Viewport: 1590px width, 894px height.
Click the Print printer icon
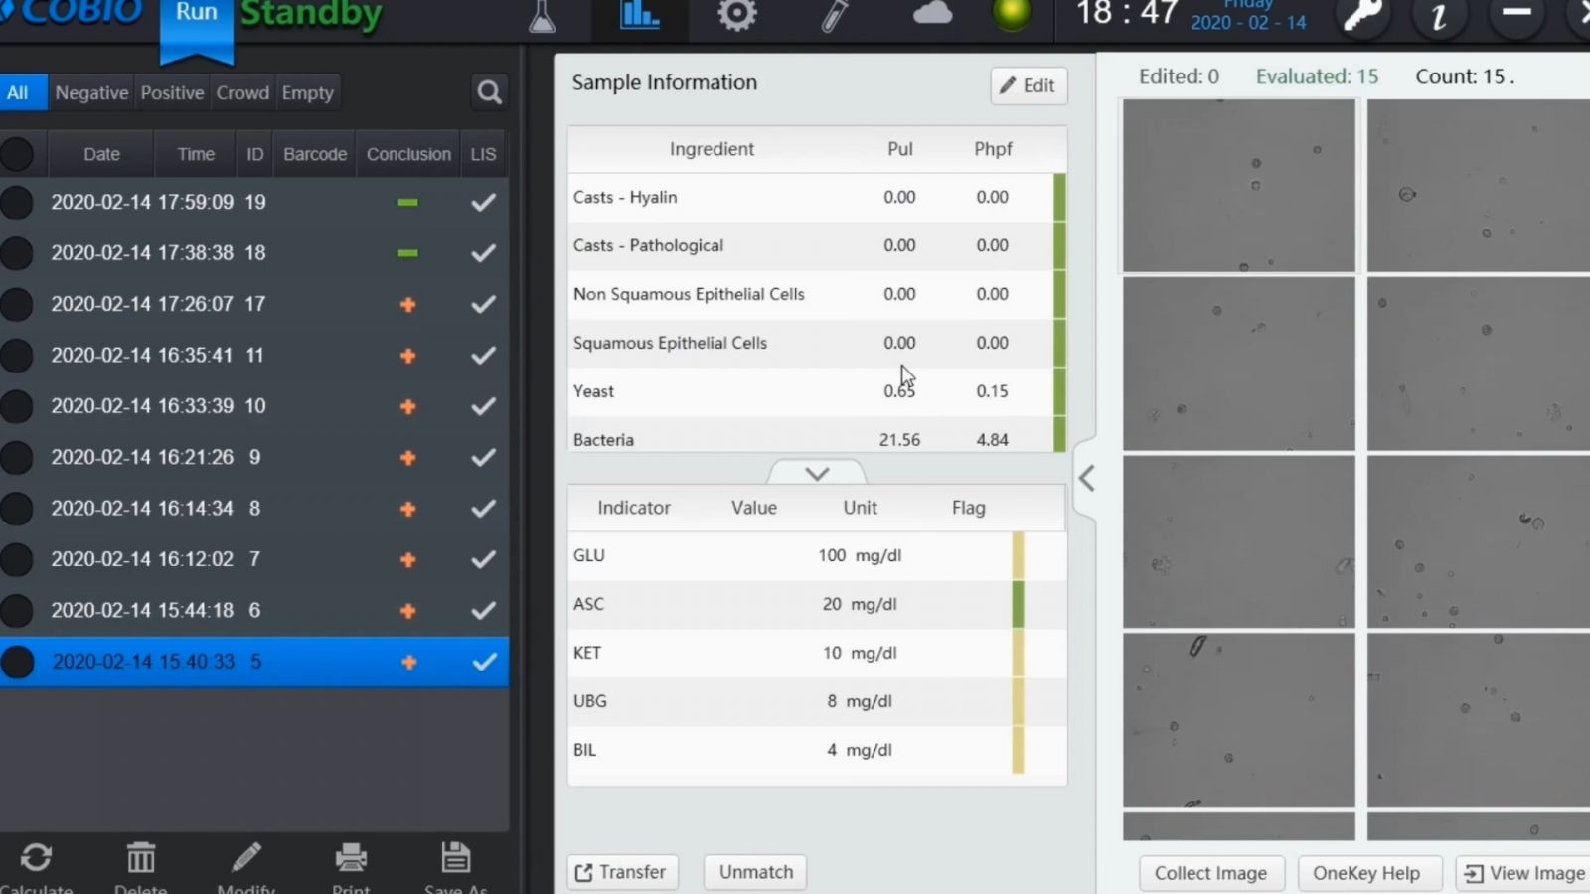(x=351, y=857)
